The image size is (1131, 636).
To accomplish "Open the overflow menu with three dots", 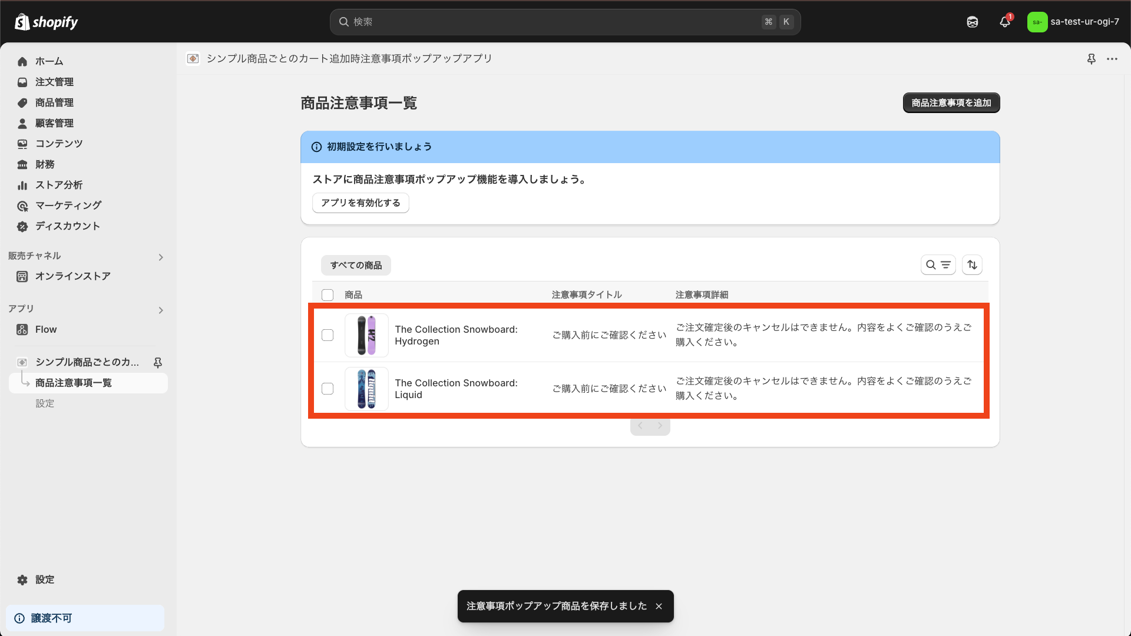I will [x=1113, y=59].
